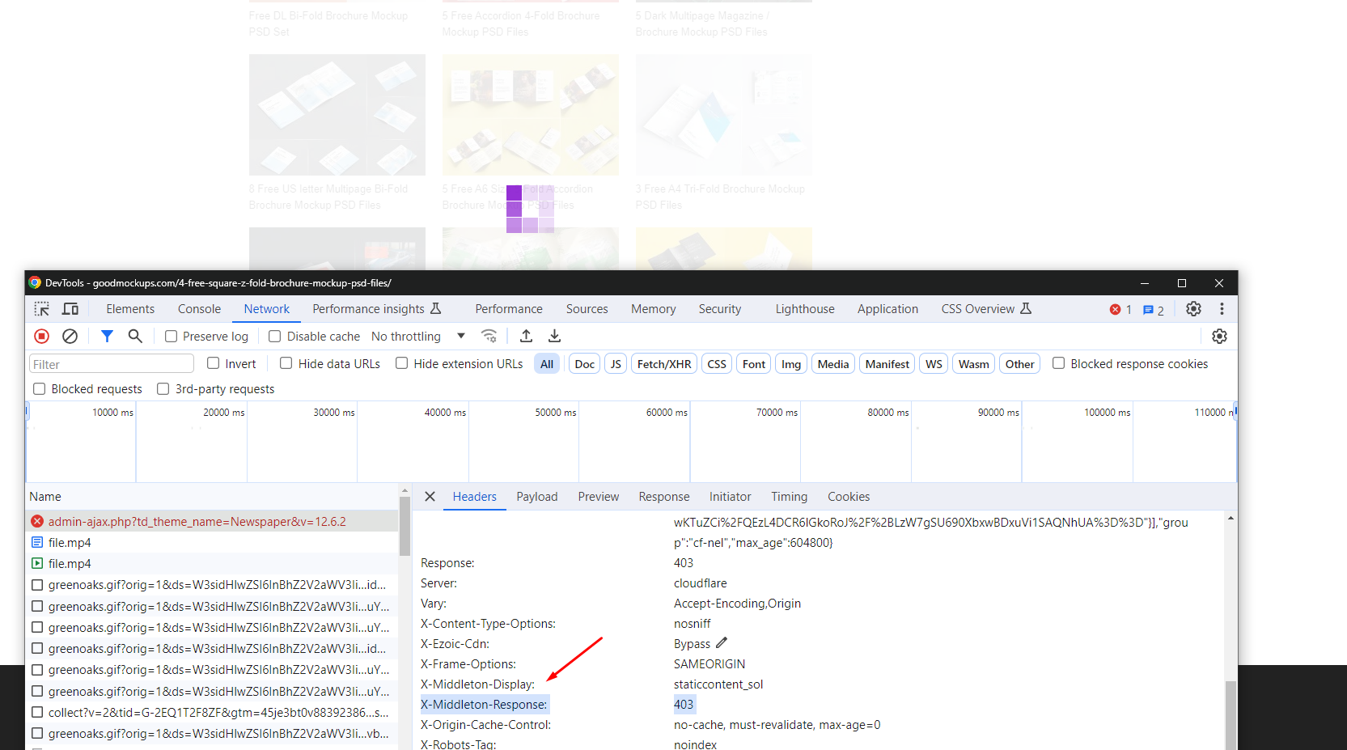Click the headers pane vertical scrollbar
Screen dimensions: 1347x750
[x=1231, y=715]
